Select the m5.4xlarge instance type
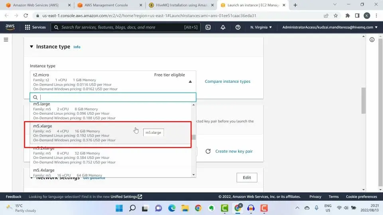 111,172
